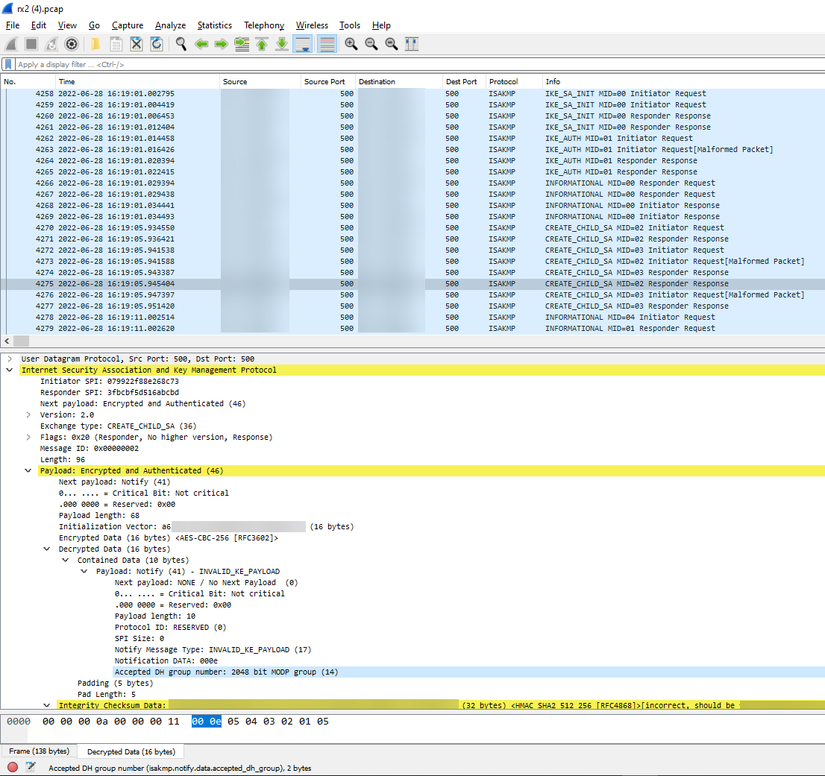825x776 pixels.
Task: Toggle packet list colorization
Action: (326, 44)
